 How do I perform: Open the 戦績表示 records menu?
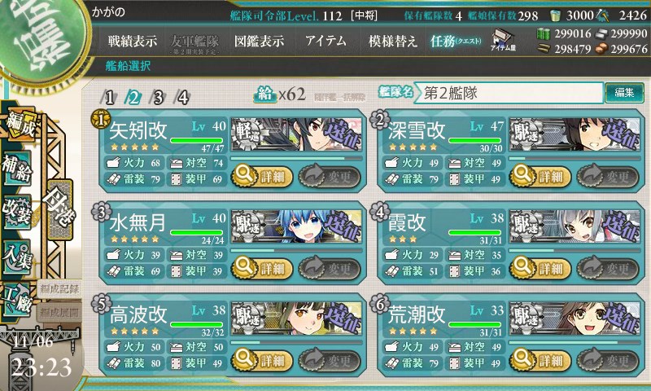133,41
